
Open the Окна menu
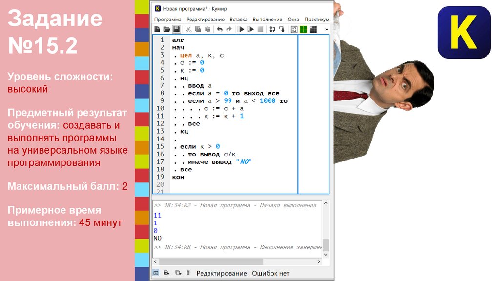tap(293, 19)
